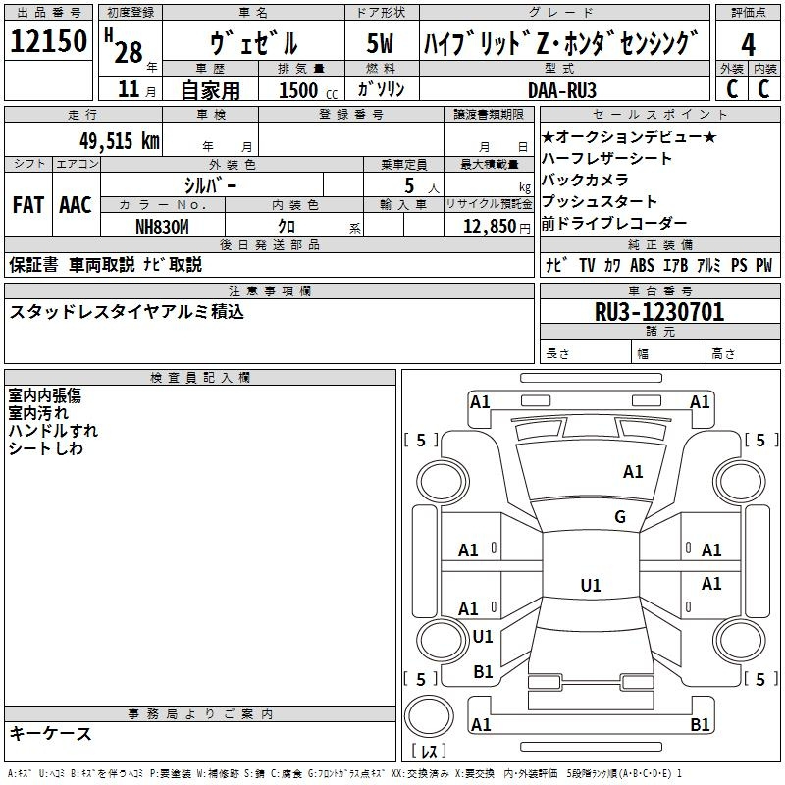Click the ハンドルすれ inspector remark

tap(53, 431)
